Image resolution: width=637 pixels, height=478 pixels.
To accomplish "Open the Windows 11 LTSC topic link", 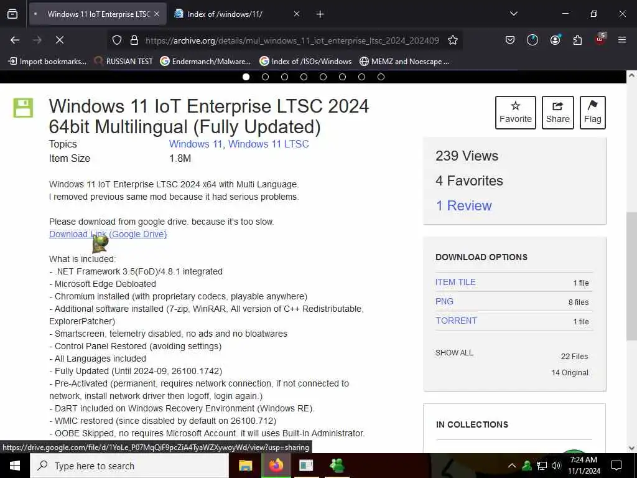I will (x=269, y=144).
